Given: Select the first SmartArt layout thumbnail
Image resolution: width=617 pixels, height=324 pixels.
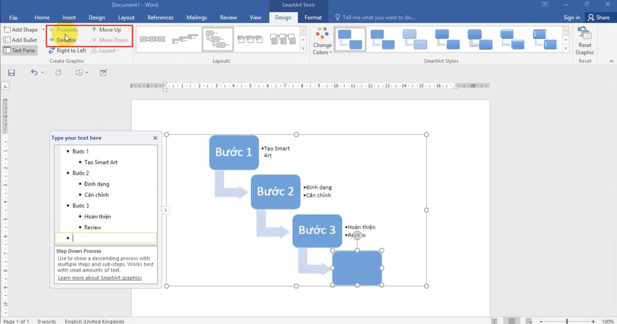Looking at the screenshot, I should (153, 39).
